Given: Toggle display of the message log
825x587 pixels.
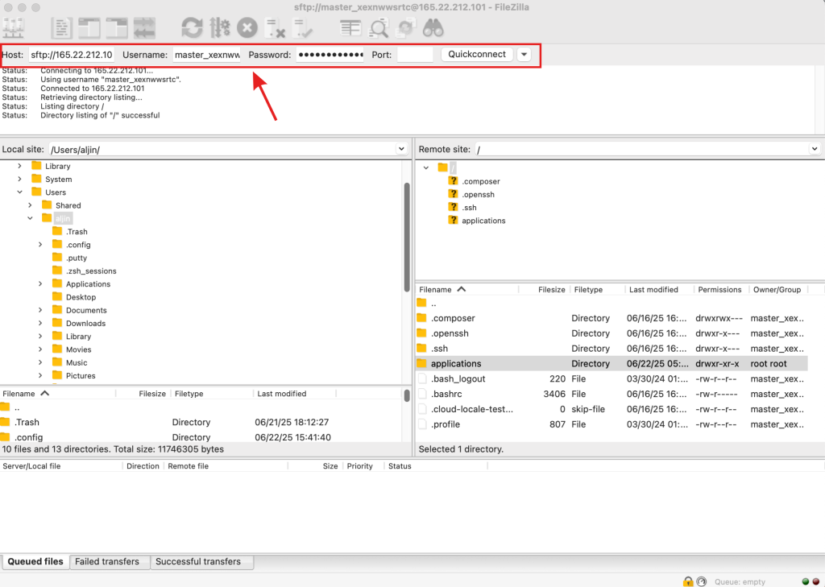Looking at the screenshot, I should (61, 28).
